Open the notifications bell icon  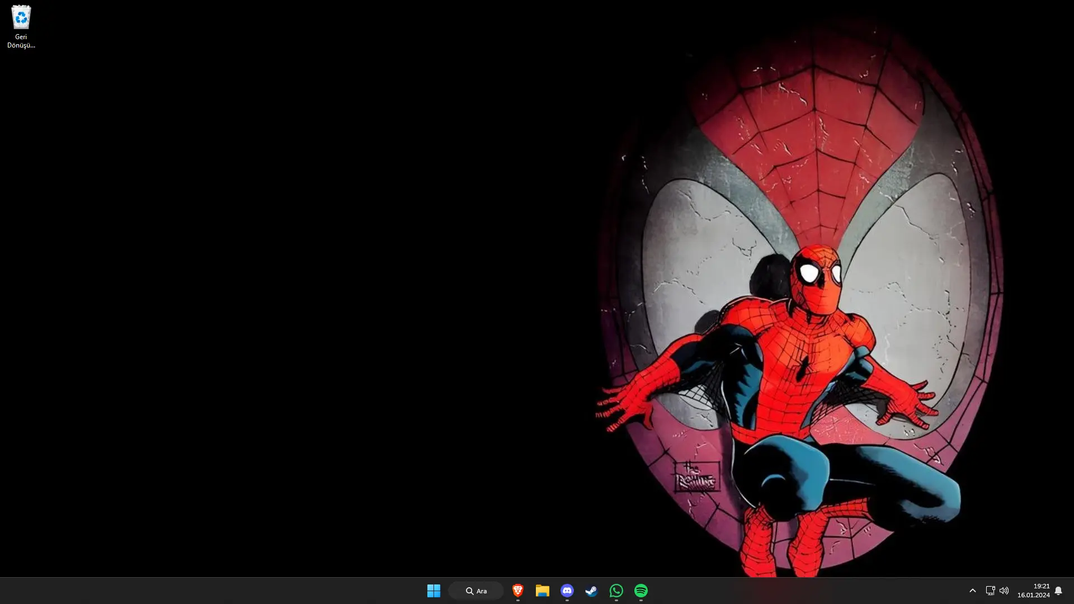[1058, 591]
